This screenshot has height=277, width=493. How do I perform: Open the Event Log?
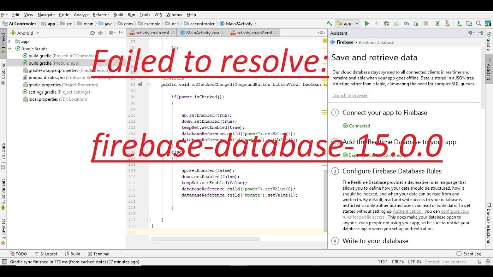(469, 254)
